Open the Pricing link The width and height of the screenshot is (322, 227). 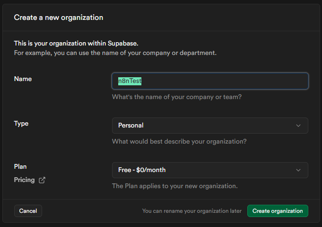coord(24,180)
